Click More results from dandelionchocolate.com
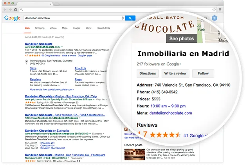The width and height of the screenshot is (247, 167). tap(52, 89)
